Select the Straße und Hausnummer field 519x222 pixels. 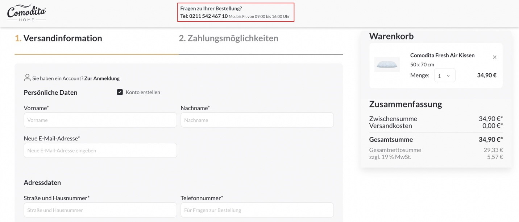pos(100,210)
